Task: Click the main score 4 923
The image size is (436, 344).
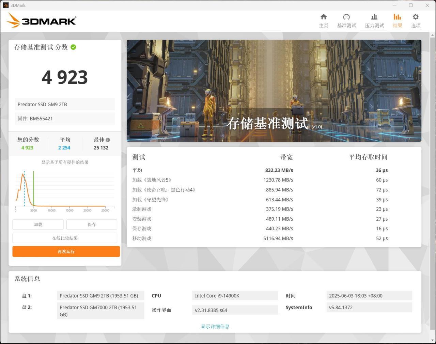Action: click(x=65, y=77)
